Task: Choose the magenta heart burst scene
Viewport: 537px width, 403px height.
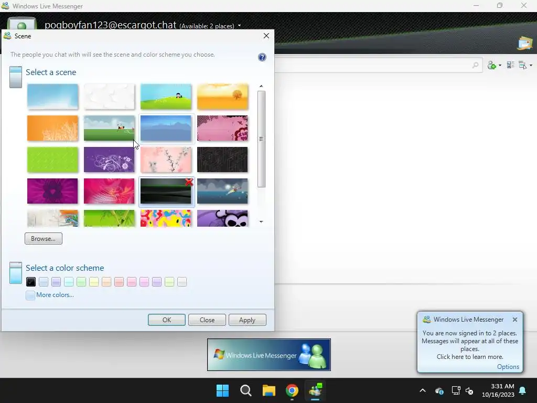Action: click(52, 191)
